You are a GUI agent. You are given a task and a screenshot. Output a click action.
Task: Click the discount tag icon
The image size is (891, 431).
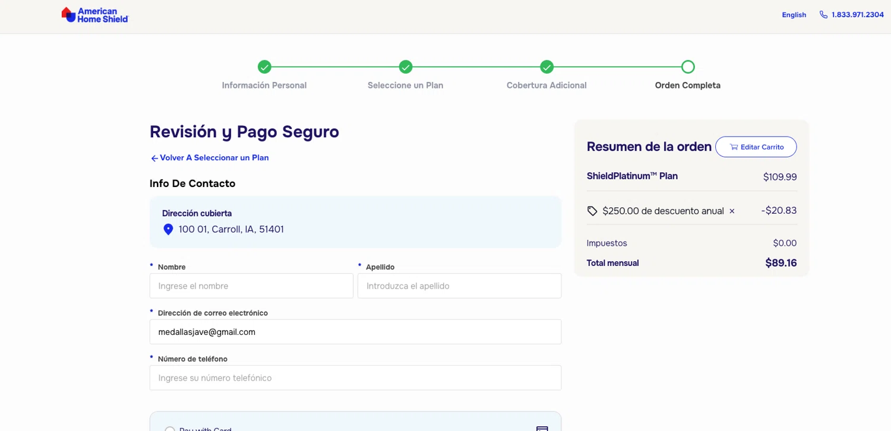[592, 211]
